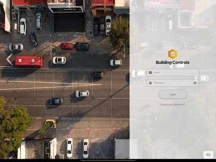
Task: Open the EN language switcher button
Action: (208, 155)
